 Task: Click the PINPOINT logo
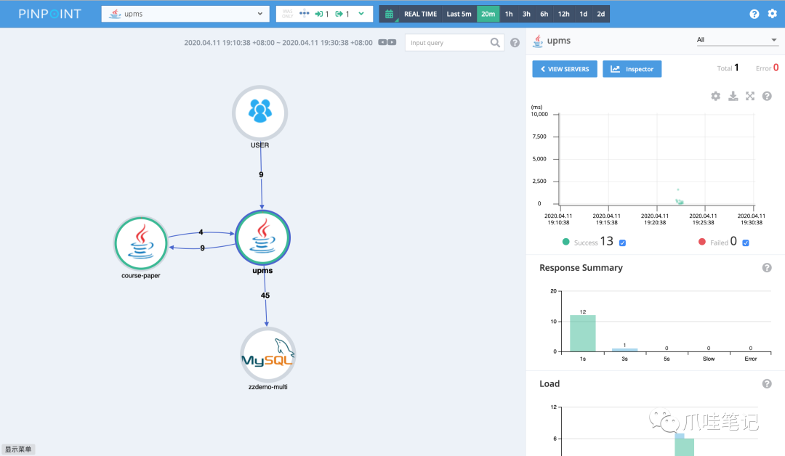(49, 14)
